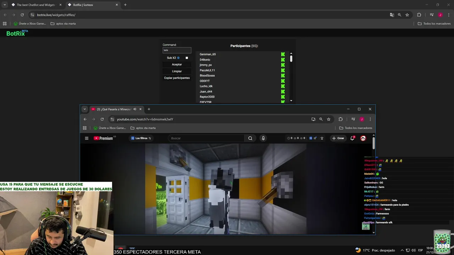Open translate icon in BotRix address bar
The height and width of the screenshot is (255, 454).
[x=392, y=15]
